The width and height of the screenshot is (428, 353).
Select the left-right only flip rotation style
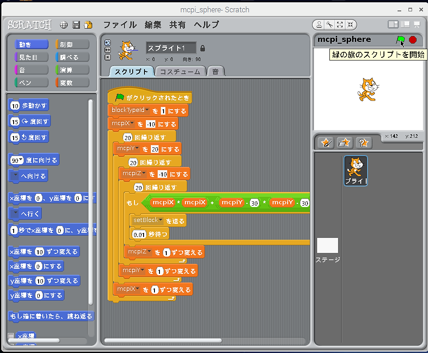point(108,50)
